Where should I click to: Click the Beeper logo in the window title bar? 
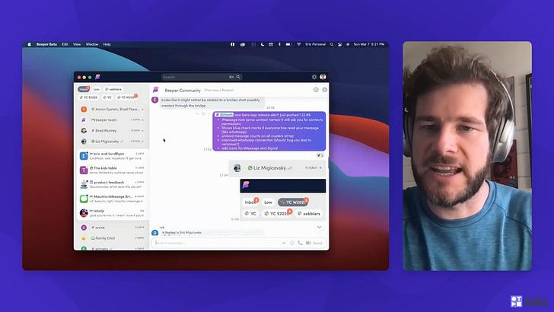(x=98, y=77)
